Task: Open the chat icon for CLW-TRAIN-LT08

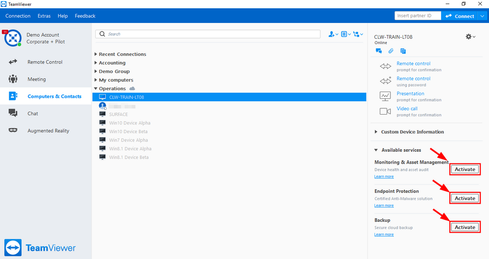Action: point(379,51)
